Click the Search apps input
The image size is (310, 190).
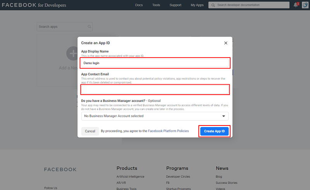(x=64, y=27)
